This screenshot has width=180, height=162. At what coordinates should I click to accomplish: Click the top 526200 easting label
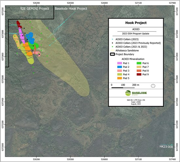(36, 3)
